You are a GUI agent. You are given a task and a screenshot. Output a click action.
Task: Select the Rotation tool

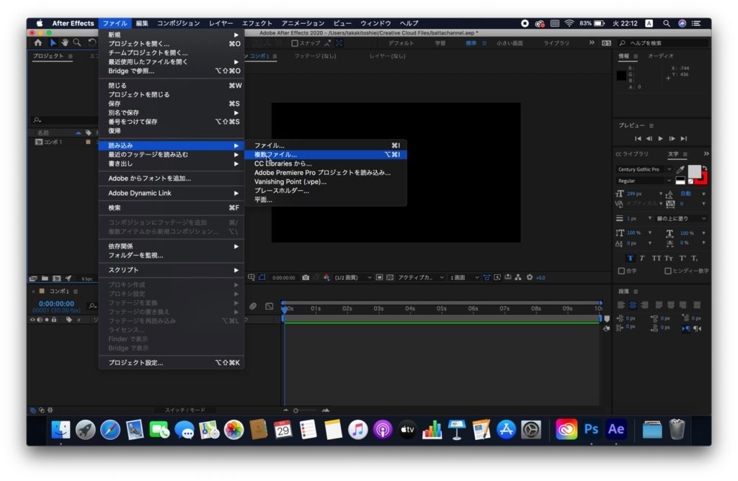point(92,42)
